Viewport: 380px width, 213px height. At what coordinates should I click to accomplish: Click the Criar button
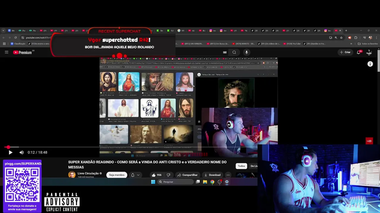coord(345,52)
